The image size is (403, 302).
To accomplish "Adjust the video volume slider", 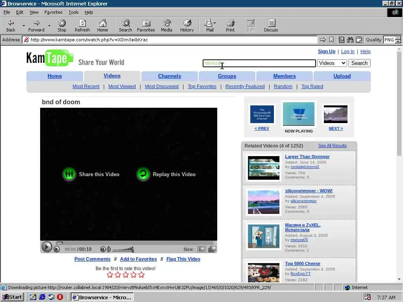I will tap(123, 249).
